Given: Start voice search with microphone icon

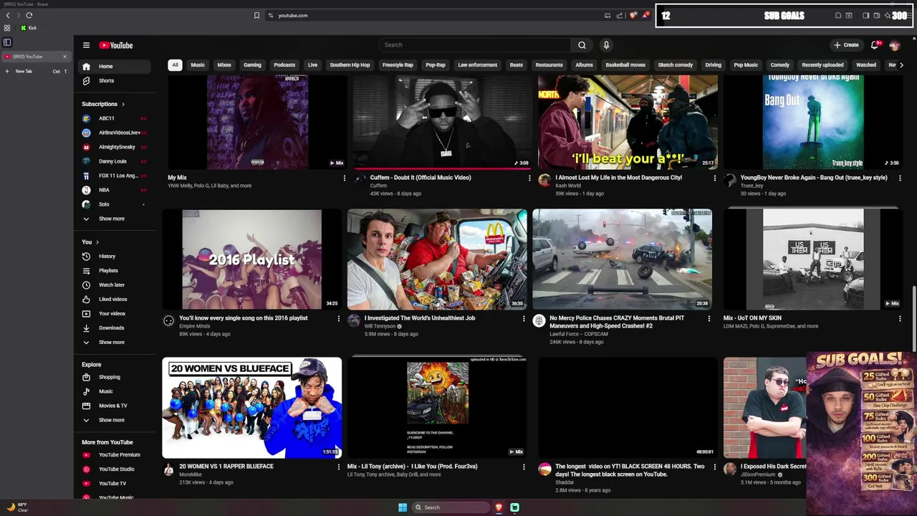Looking at the screenshot, I should click(x=606, y=45).
